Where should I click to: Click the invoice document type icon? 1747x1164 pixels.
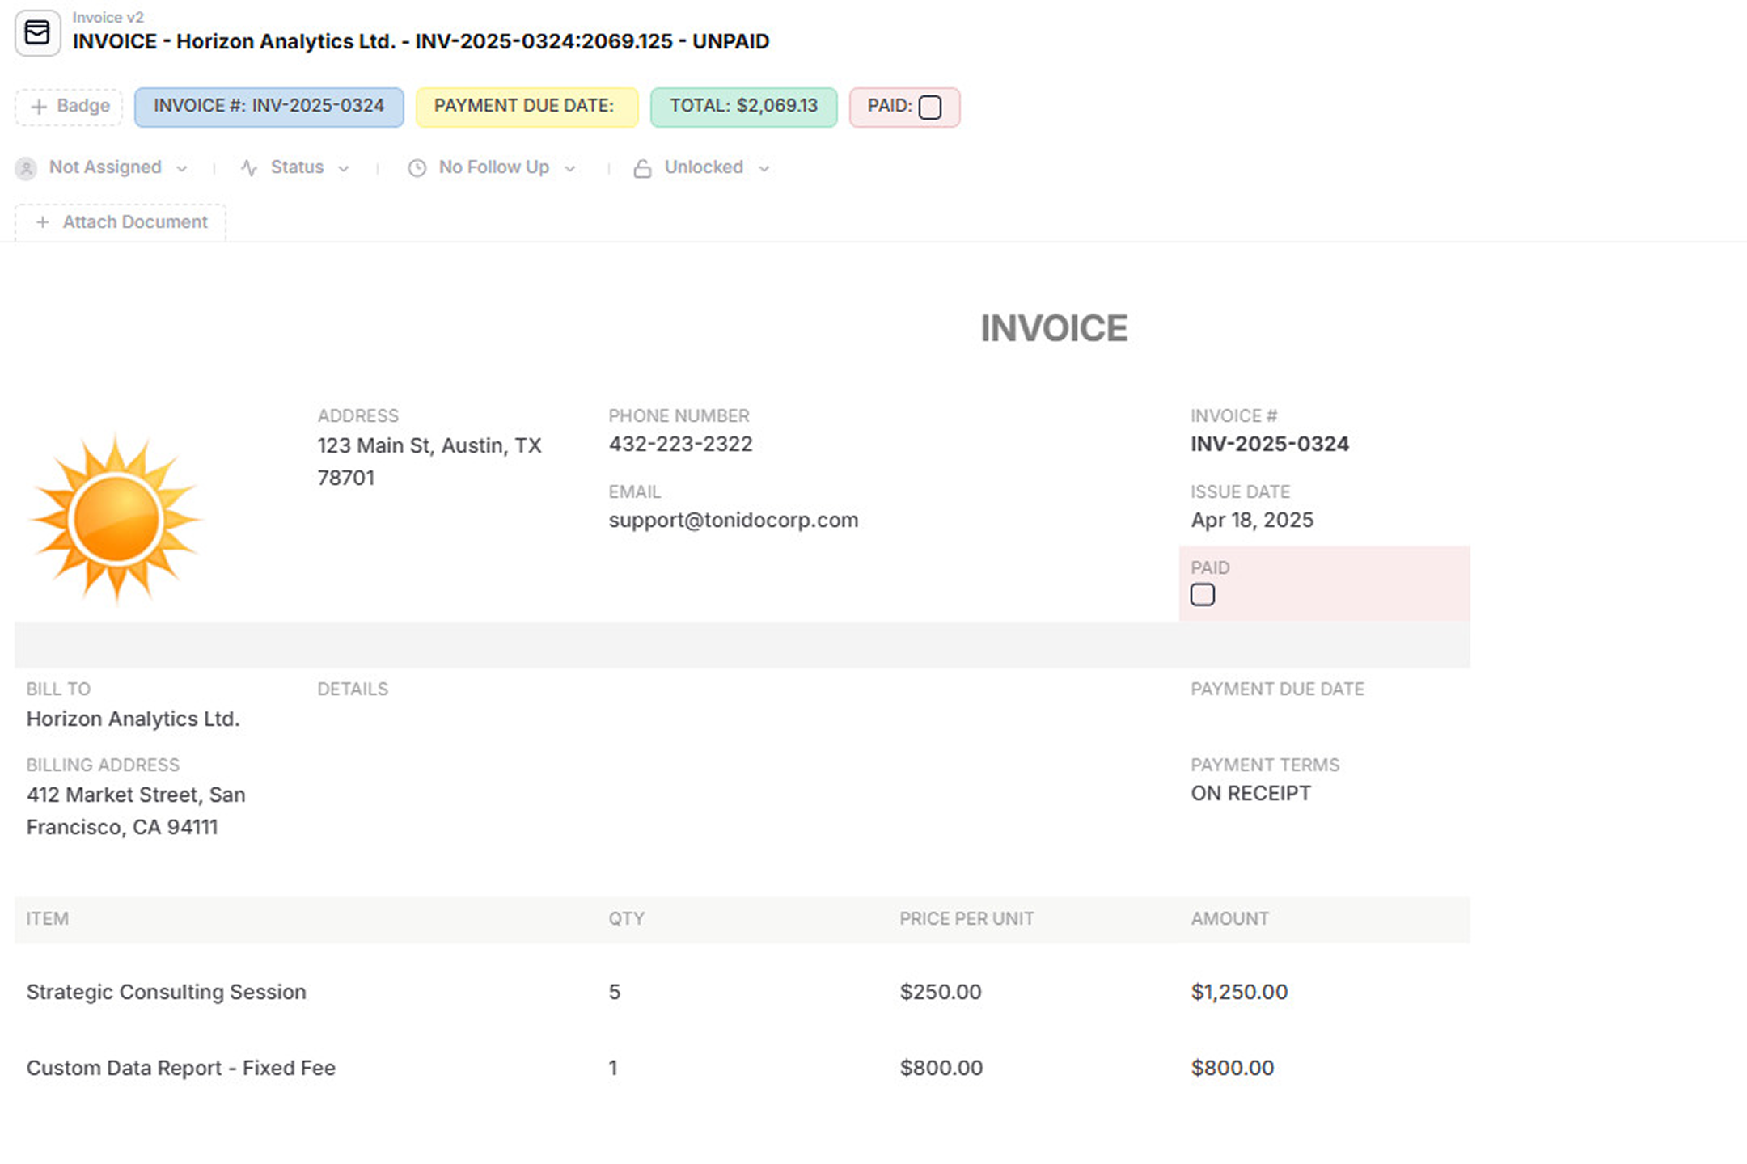tap(37, 33)
